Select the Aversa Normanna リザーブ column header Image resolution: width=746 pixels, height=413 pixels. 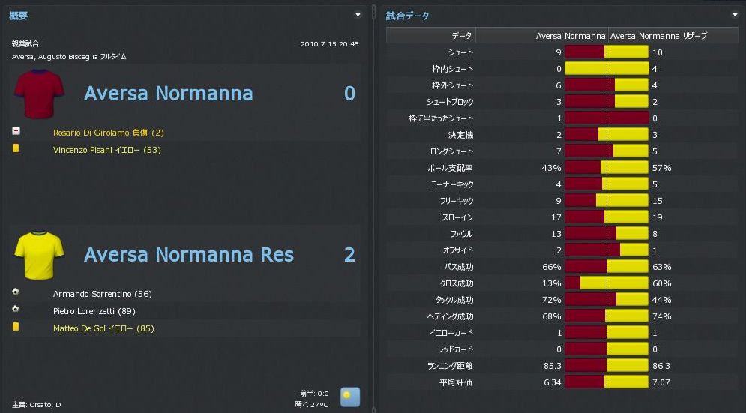point(659,35)
